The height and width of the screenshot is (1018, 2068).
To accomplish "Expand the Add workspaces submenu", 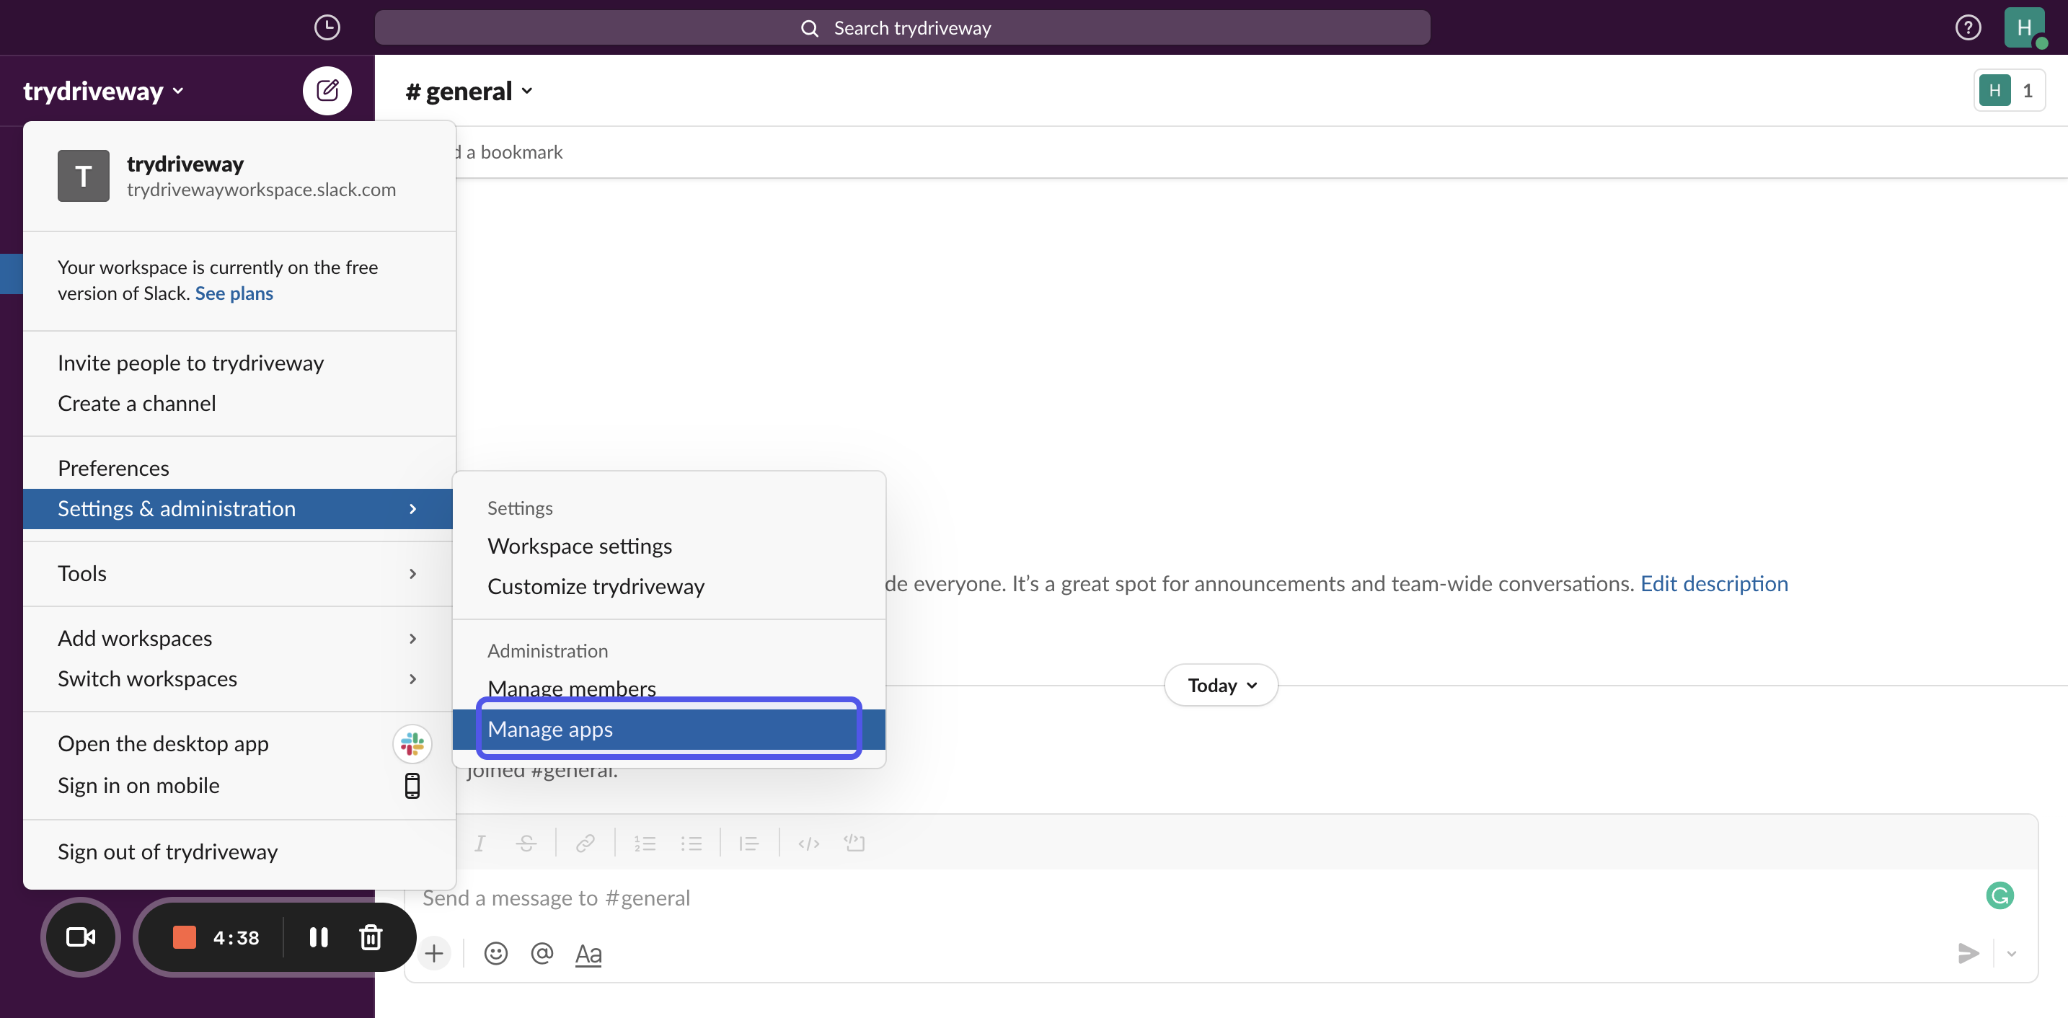I will click(239, 638).
